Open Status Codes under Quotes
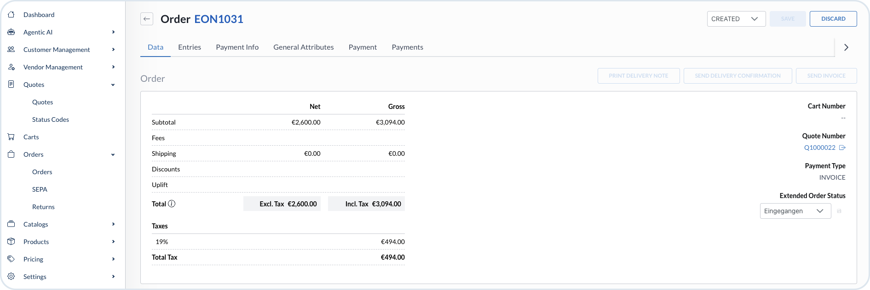This screenshot has width=870, height=290. pyautogui.click(x=51, y=119)
